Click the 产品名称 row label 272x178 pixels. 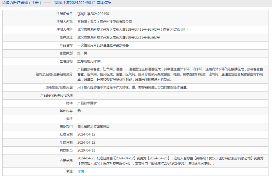[66, 45]
